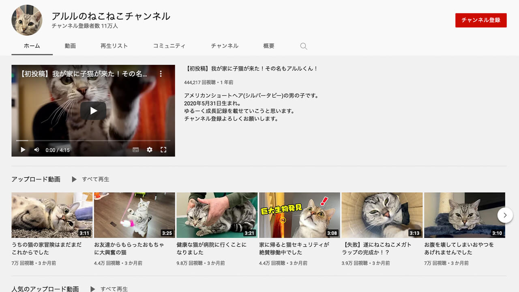
Task: Mute the featured video with speaker icon
Action: [x=36, y=150]
